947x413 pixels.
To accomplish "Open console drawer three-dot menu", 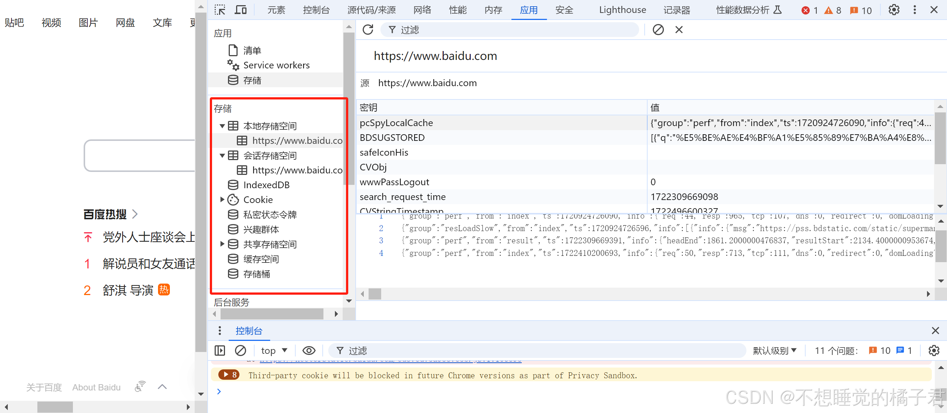I will (x=220, y=331).
